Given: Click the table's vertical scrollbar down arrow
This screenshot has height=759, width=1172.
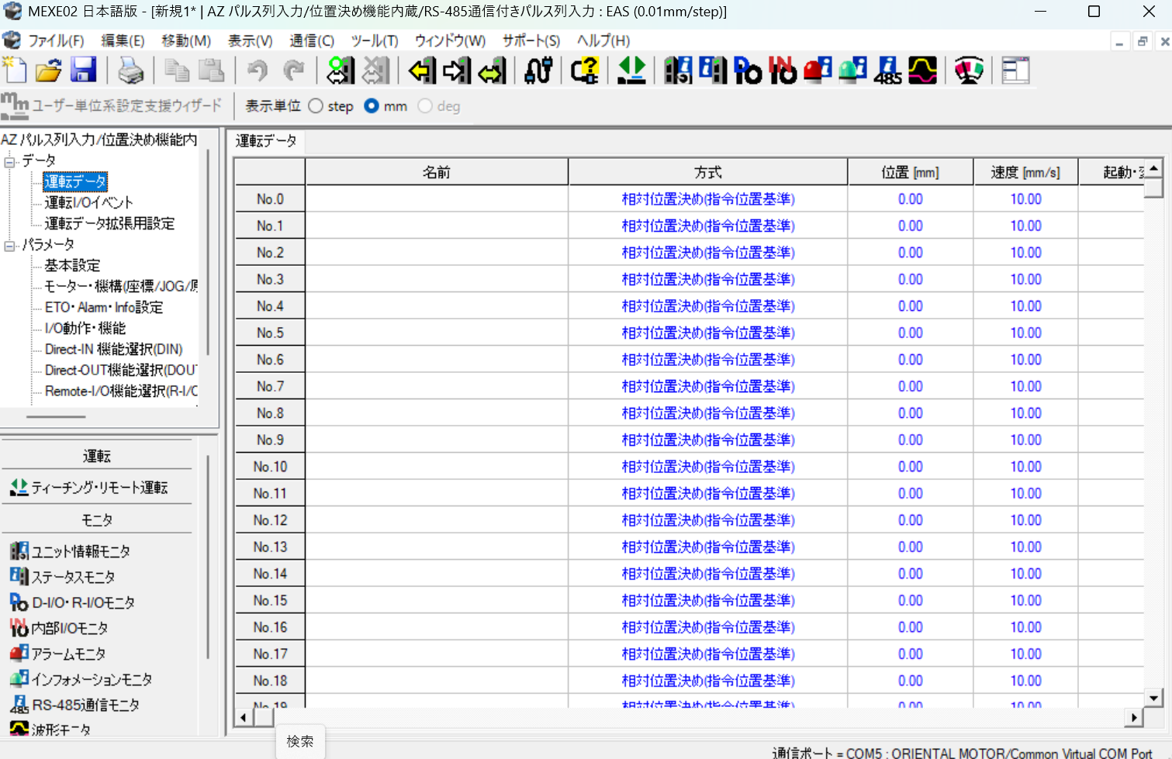Looking at the screenshot, I should pyautogui.click(x=1153, y=698).
